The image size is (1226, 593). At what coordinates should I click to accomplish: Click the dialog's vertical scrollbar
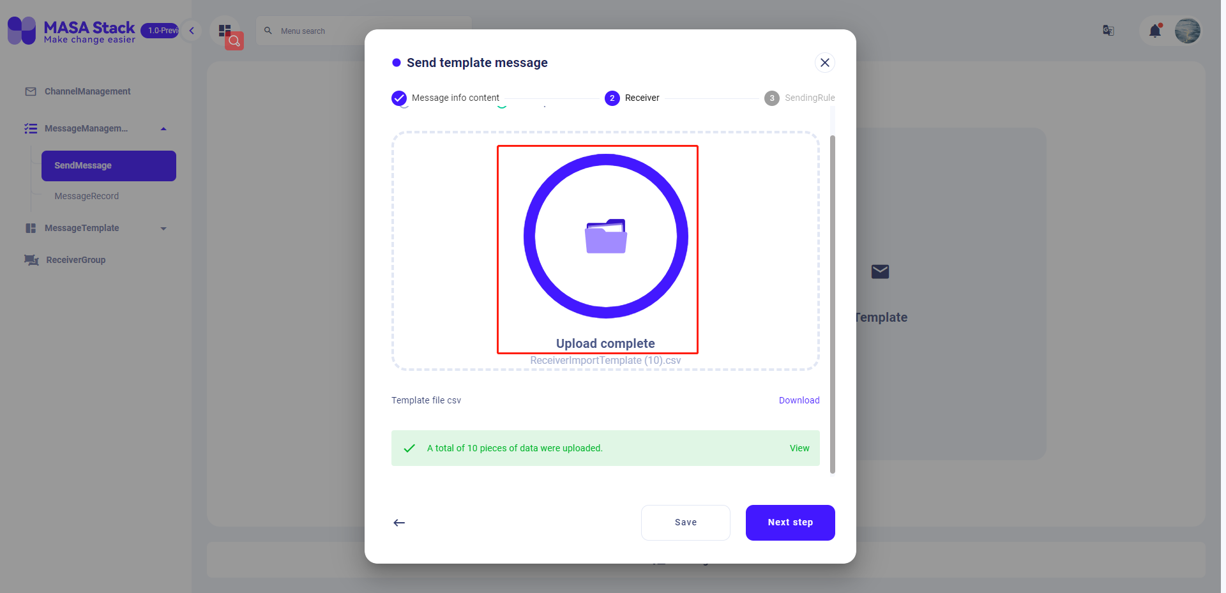pyautogui.click(x=833, y=304)
